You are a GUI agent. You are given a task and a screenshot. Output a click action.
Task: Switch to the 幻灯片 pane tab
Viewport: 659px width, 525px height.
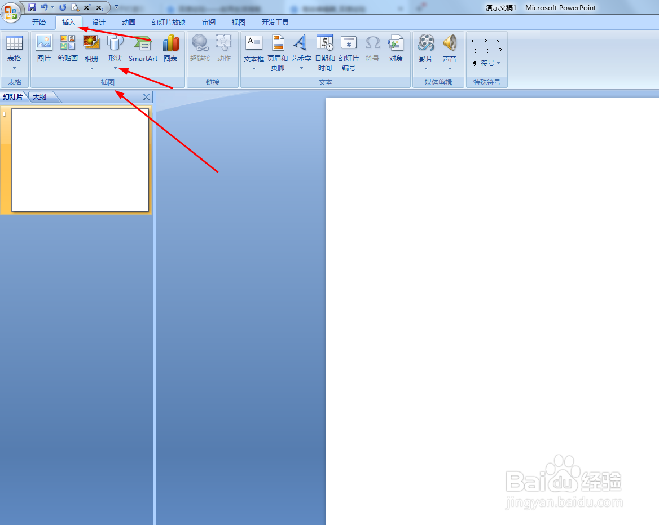click(13, 96)
